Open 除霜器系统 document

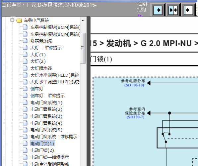tap(41, 41)
